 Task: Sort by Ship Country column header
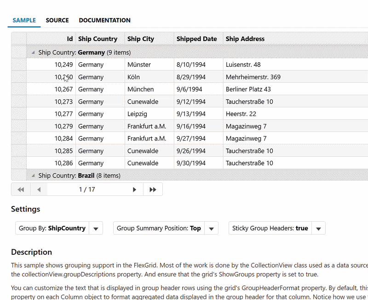coord(100,39)
